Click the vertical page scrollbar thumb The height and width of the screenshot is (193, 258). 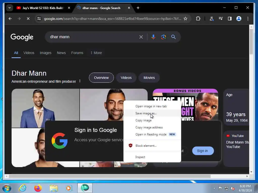tap(251, 41)
